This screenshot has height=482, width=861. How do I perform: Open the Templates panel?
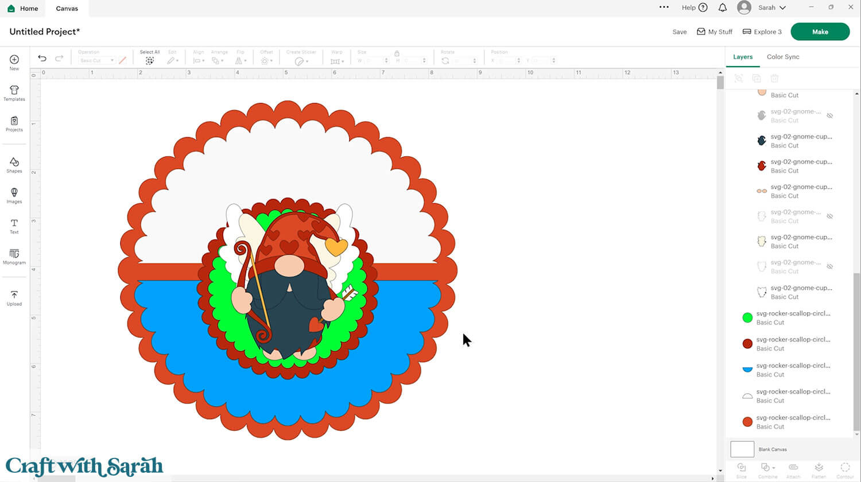(14, 93)
